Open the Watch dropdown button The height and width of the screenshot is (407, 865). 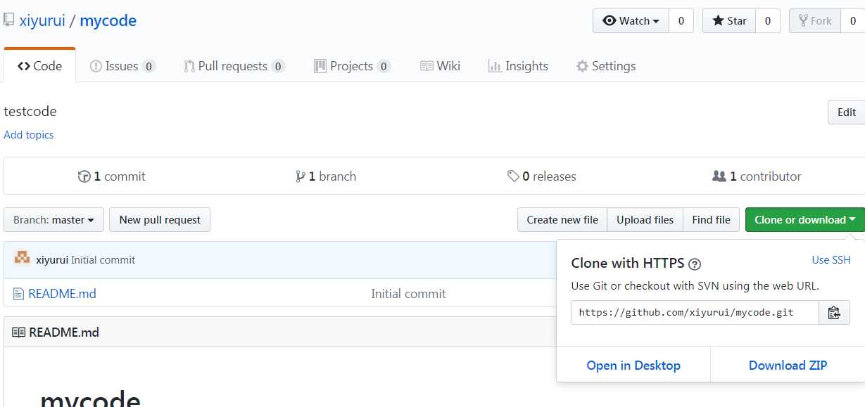(631, 21)
